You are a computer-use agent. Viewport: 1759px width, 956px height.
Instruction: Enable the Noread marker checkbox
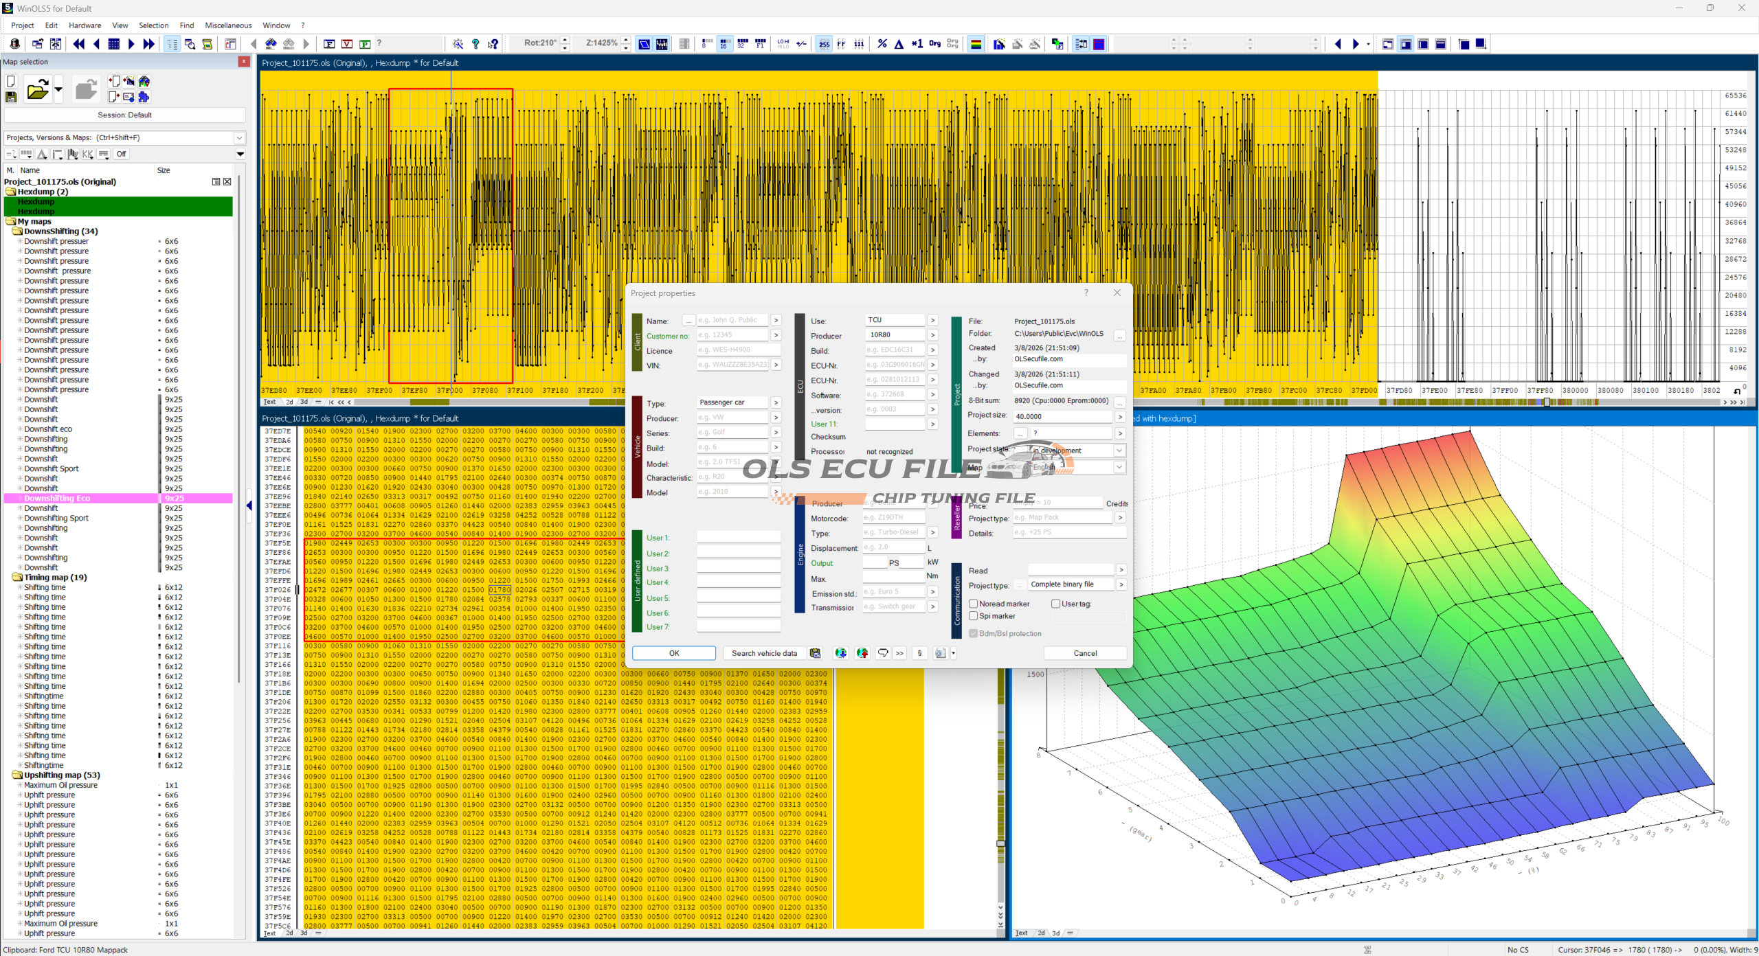point(973,604)
